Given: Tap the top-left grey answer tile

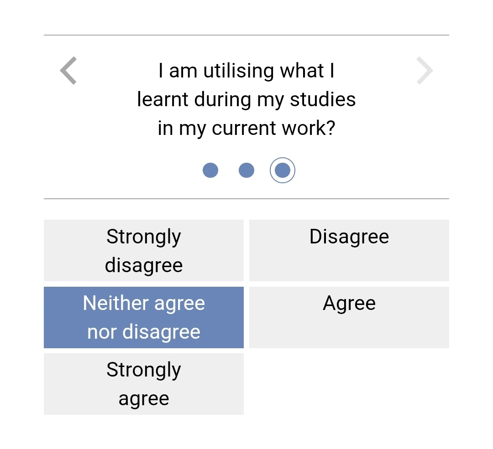Looking at the screenshot, I should [x=144, y=250].
